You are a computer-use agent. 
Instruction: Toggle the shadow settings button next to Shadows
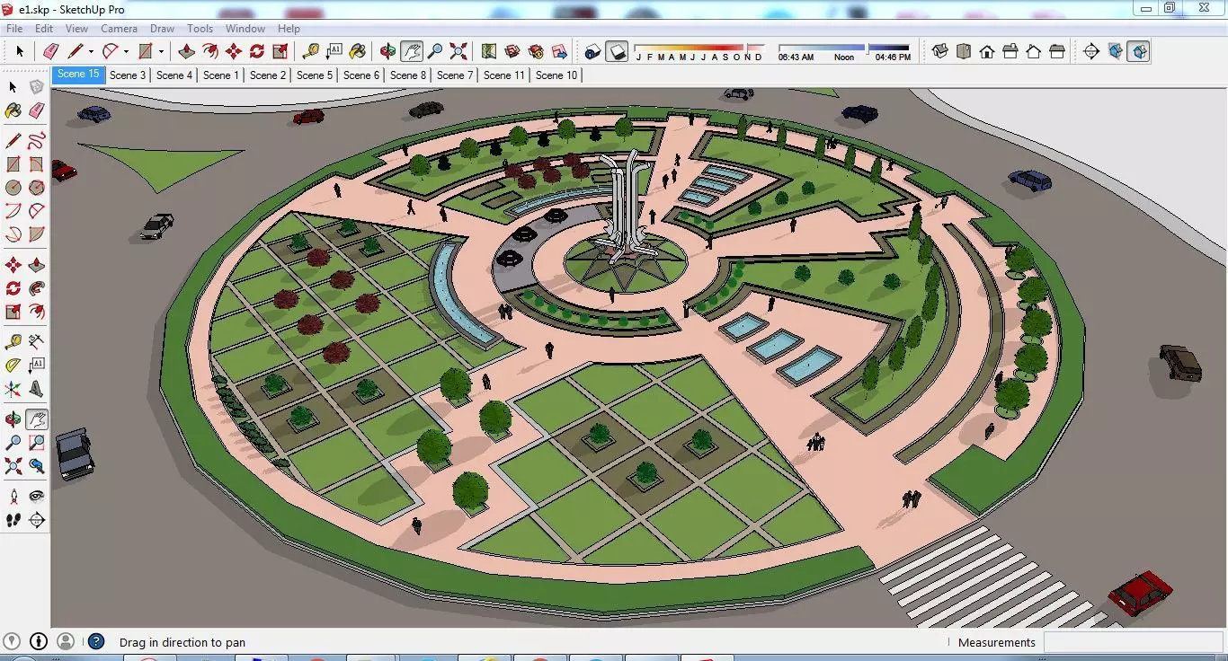(593, 51)
